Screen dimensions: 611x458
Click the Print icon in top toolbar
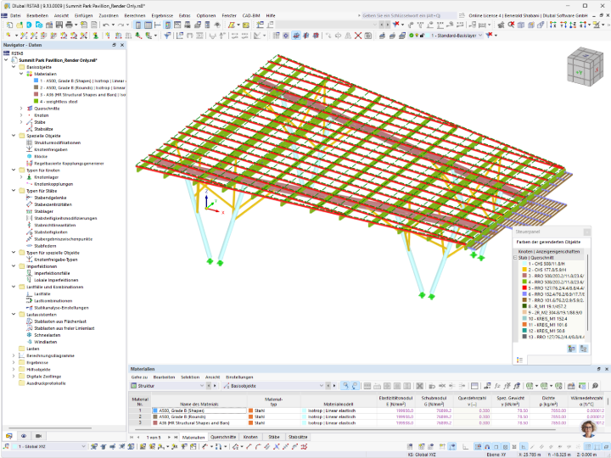pyautogui.click(x=69, y=25)
